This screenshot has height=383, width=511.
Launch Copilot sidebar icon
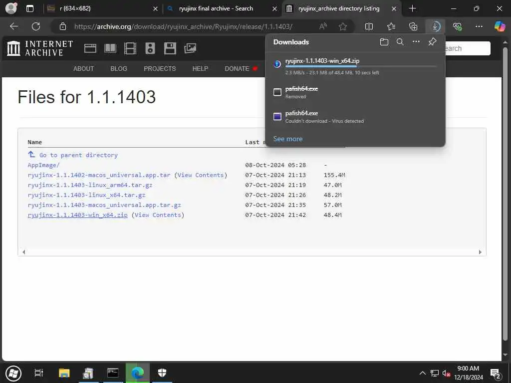click(x=500, y=26)
